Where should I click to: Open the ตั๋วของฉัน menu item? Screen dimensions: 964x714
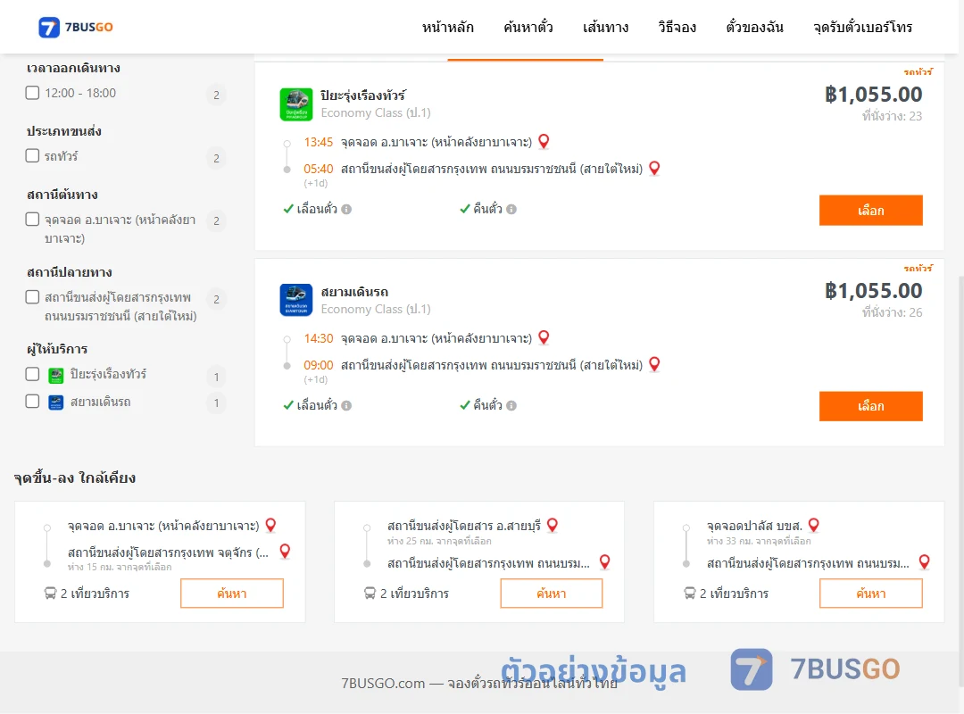(754, 27)
